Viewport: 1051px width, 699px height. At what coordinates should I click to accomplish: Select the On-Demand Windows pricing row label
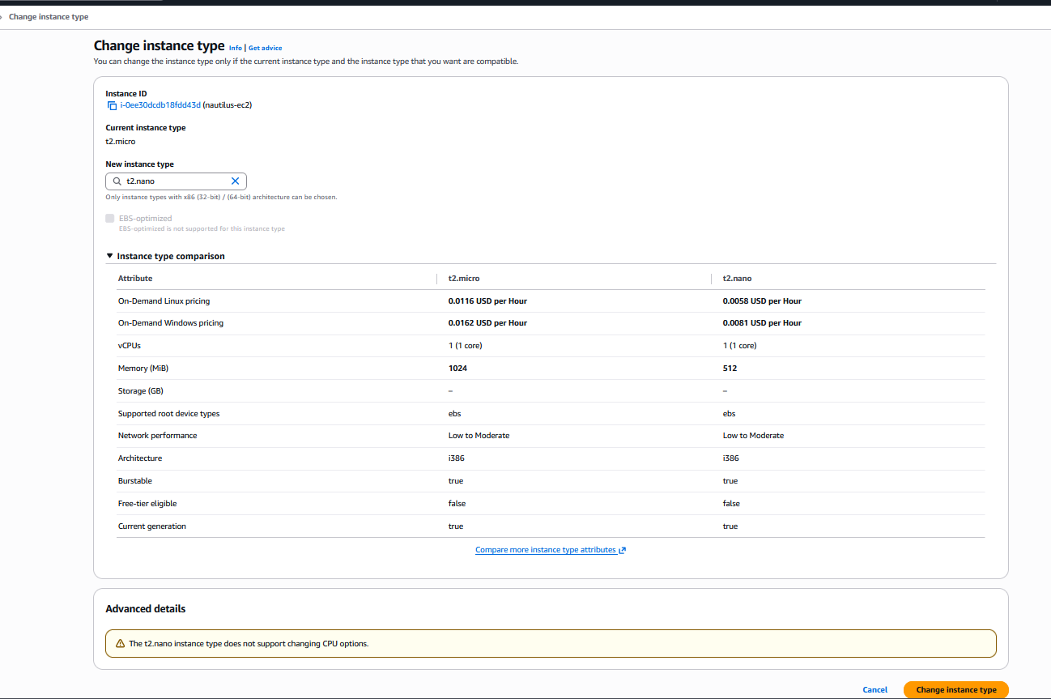(171, 323)
